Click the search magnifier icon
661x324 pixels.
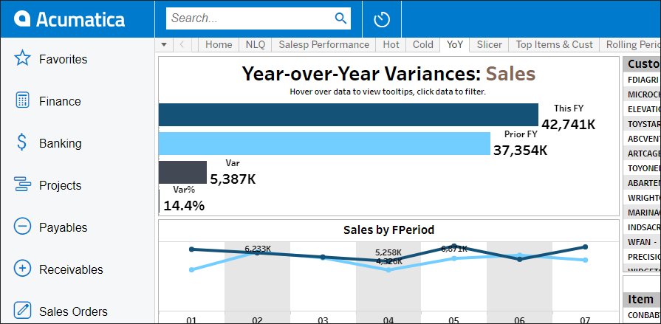click(340, 18)
